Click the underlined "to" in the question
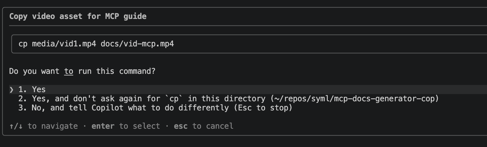The image size is (487, 147). coord(69,71)
